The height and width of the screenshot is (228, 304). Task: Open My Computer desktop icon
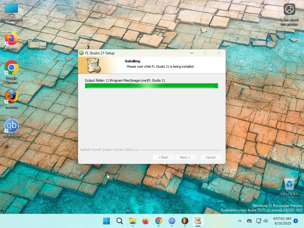point(12,12)
